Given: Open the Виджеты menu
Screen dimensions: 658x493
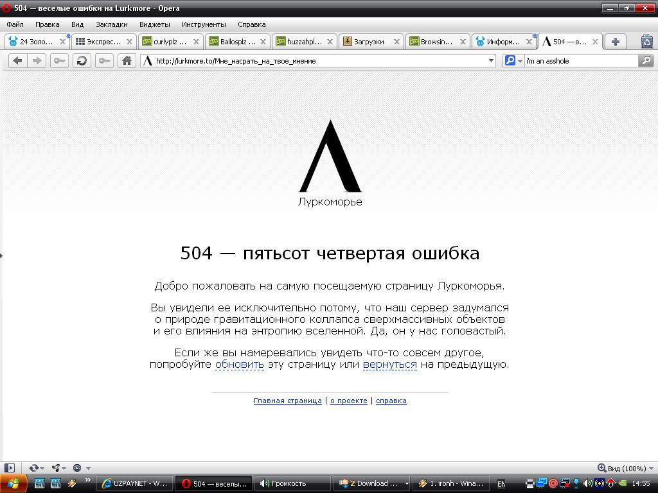Looking at the screenshot, I should click(x=155, y=24).
